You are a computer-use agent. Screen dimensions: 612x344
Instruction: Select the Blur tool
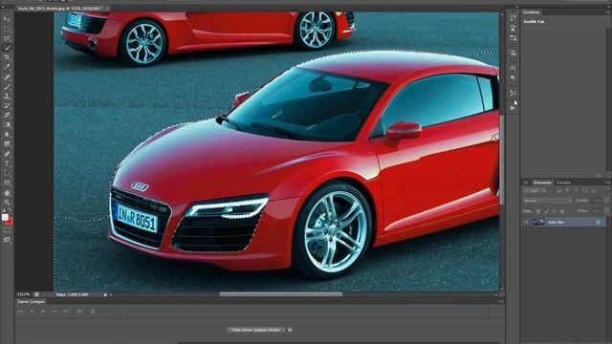click(x=7, y=135)
